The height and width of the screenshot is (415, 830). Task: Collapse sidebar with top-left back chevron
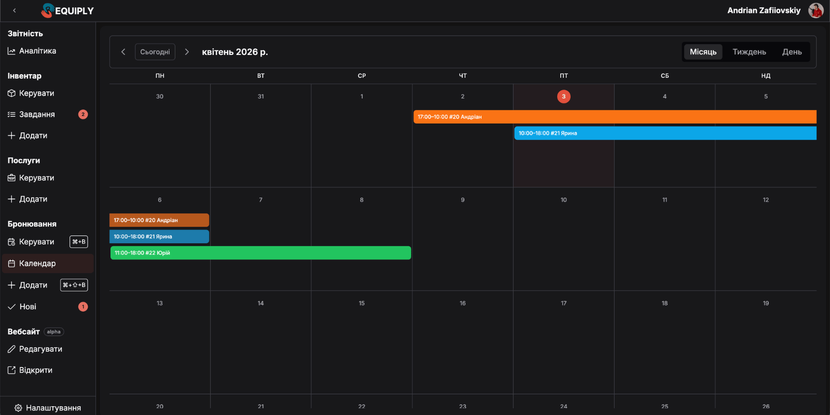click(15, 10)
